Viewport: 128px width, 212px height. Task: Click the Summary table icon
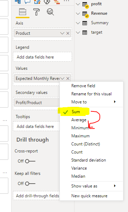(85, 23)
